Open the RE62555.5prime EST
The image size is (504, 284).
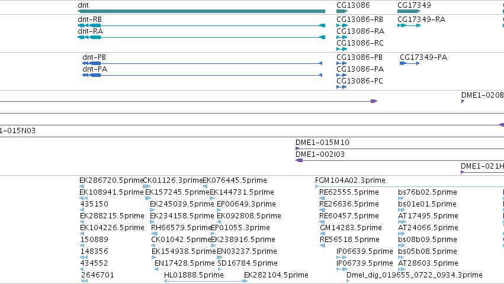[x=349, y=192]
